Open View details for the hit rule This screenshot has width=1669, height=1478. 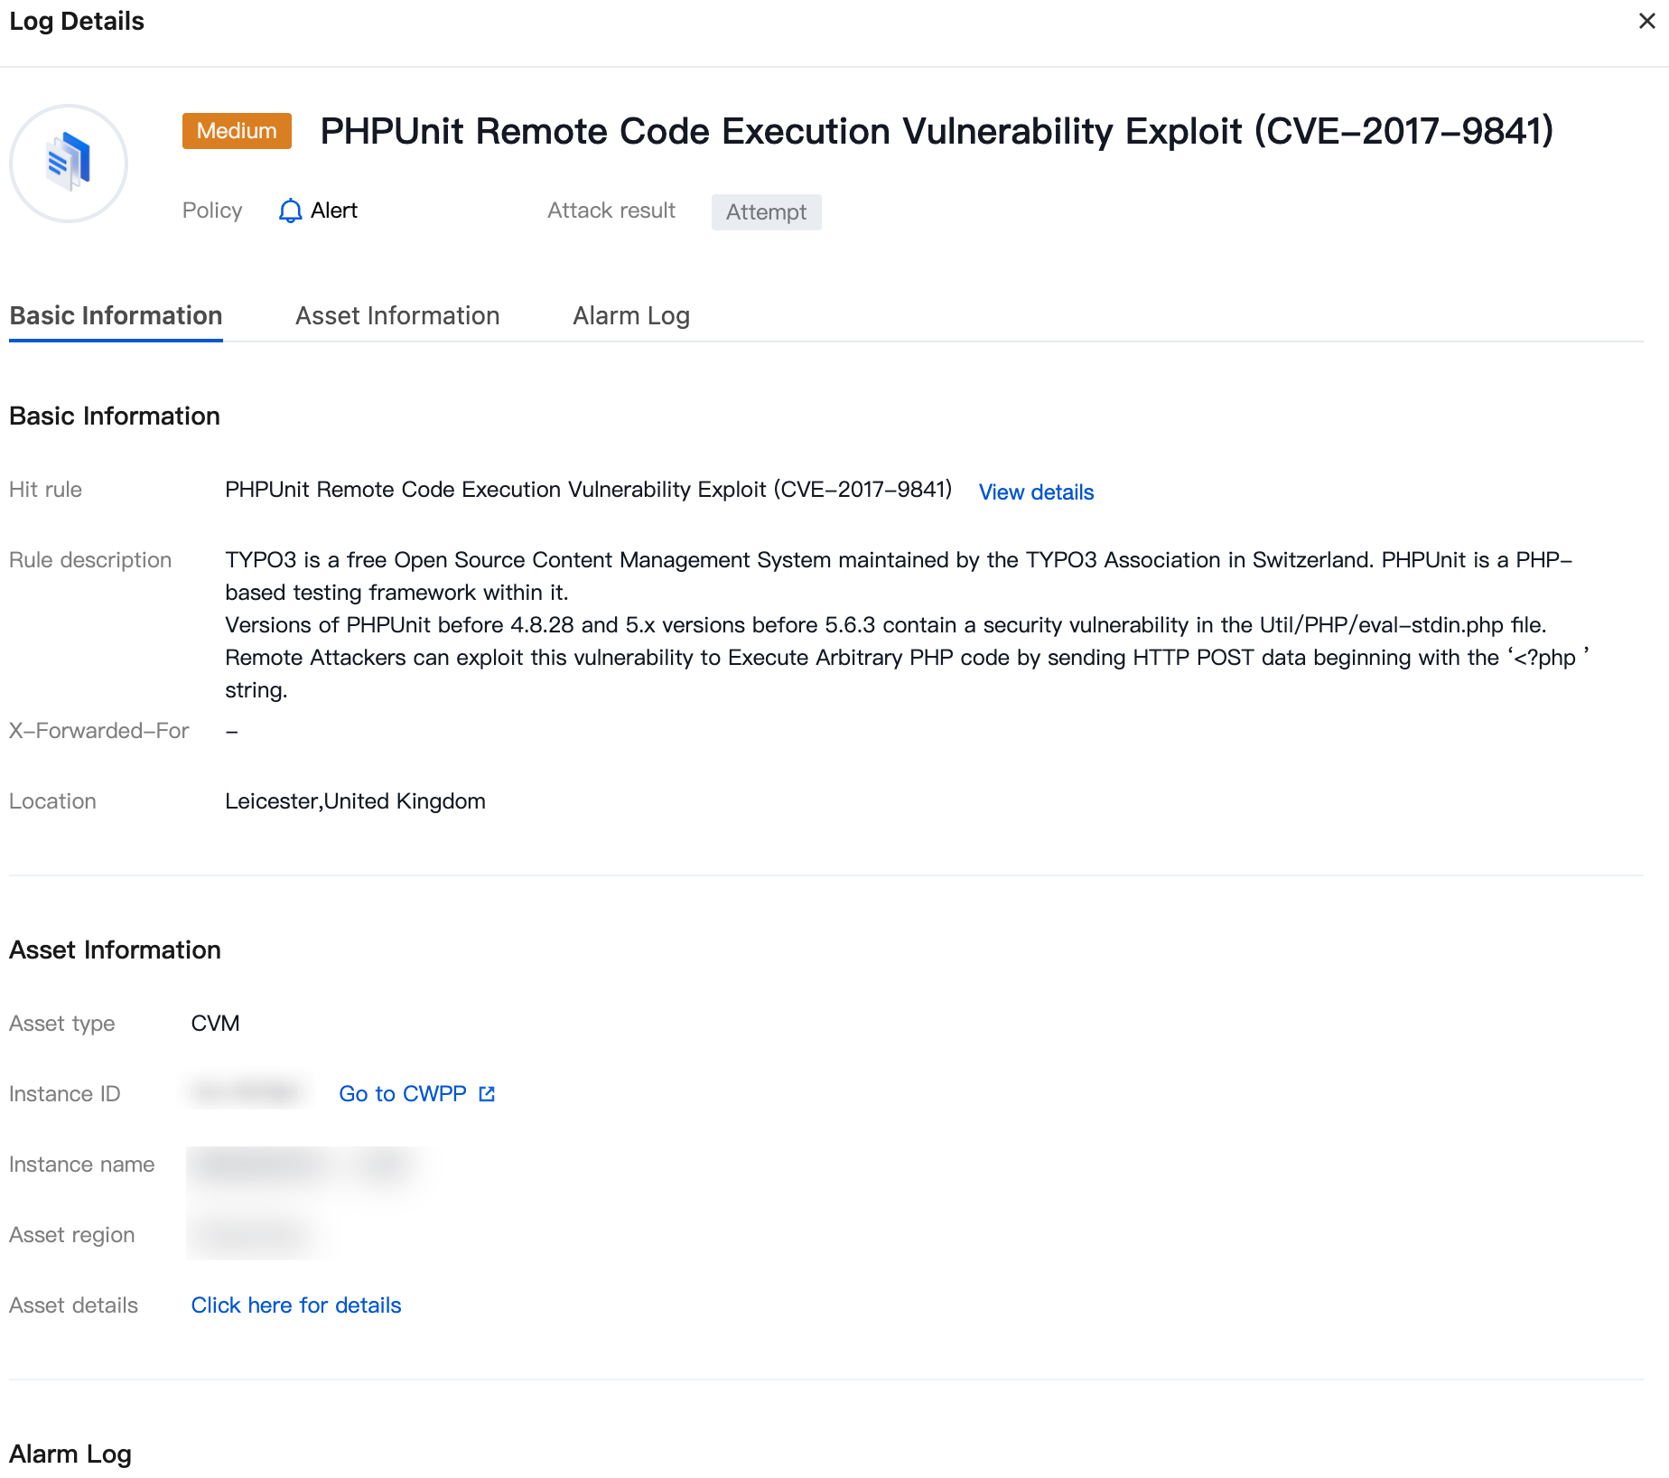tap(1036, 492)
